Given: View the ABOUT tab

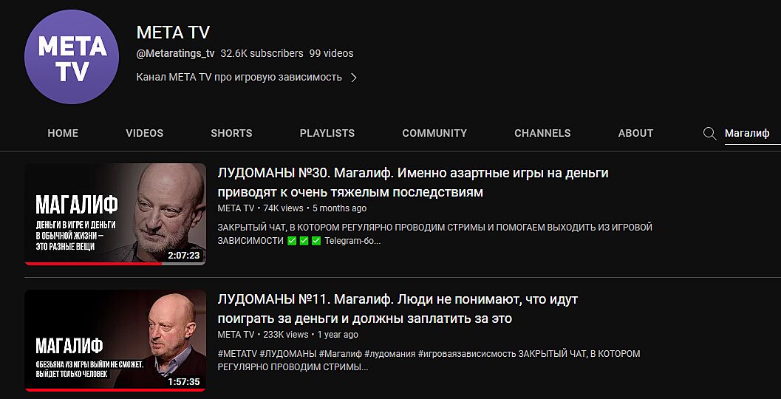Looking at the screenshot, I should (x=635, y=134).
